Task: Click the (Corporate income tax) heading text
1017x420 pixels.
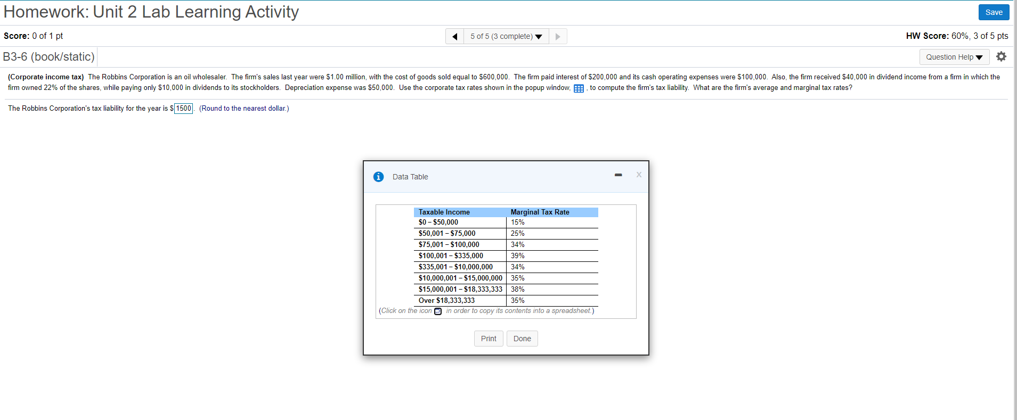Action: click(x=46, y=77)
